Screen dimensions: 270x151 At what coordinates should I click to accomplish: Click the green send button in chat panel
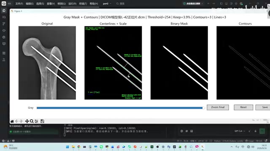click(262, 131)
